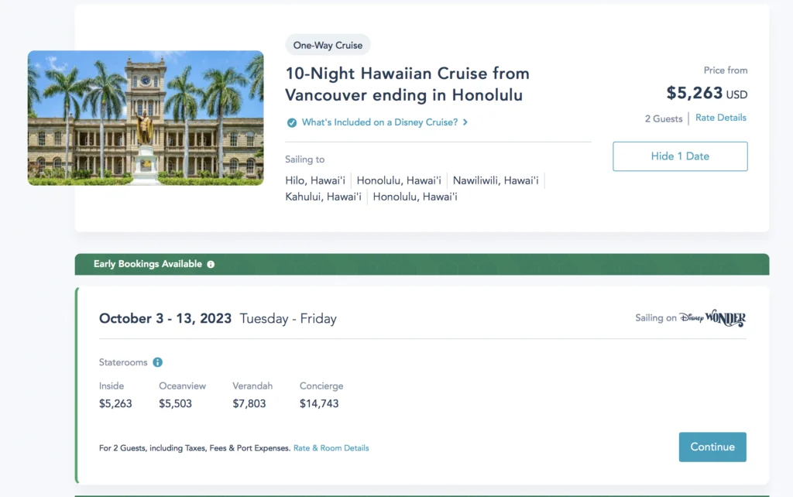
Task: Select the Oceanview stateroom $5,503 price
Action: 175,403
